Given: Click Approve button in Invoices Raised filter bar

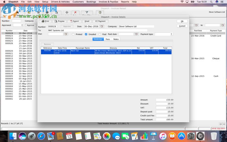Looking at the screenshot, I should (31, 25).
